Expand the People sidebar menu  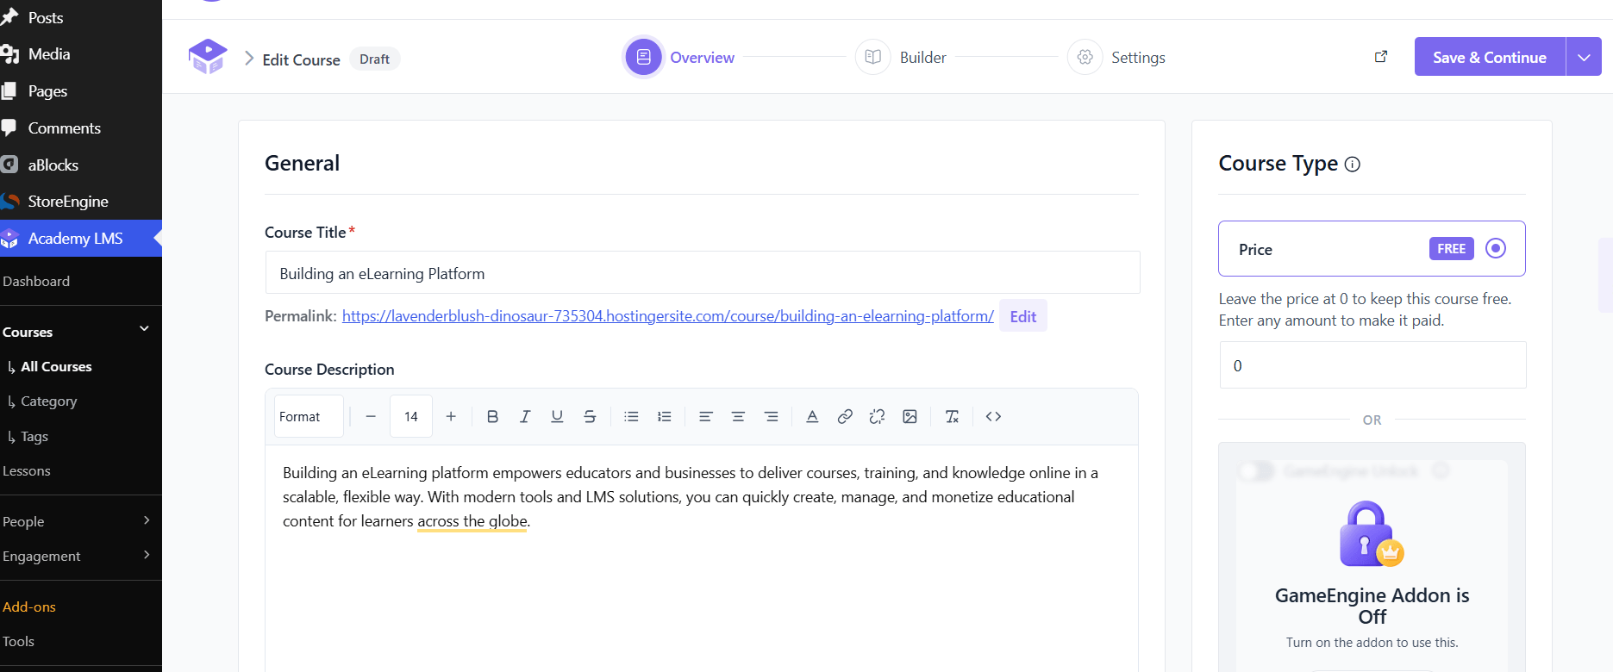pos(76,521)
